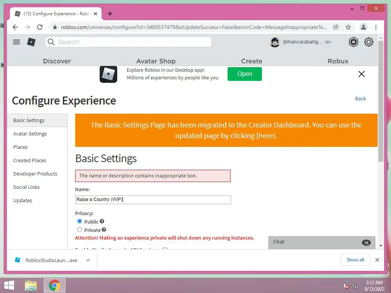This screenshot has height=293, width=391.
Task: Click the search magnifier icon
Action: [51, 42]
